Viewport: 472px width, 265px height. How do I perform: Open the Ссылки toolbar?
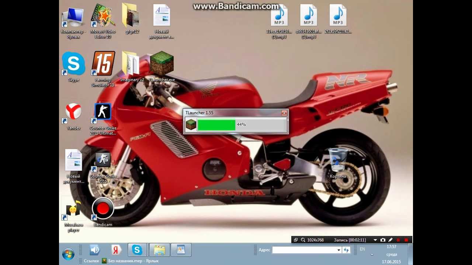91,261
